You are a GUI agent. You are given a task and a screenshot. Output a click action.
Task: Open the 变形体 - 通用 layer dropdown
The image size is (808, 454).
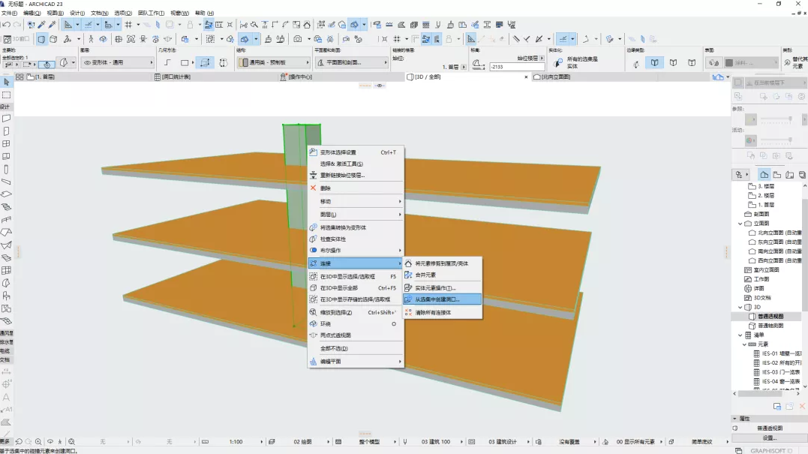[117, 63]
